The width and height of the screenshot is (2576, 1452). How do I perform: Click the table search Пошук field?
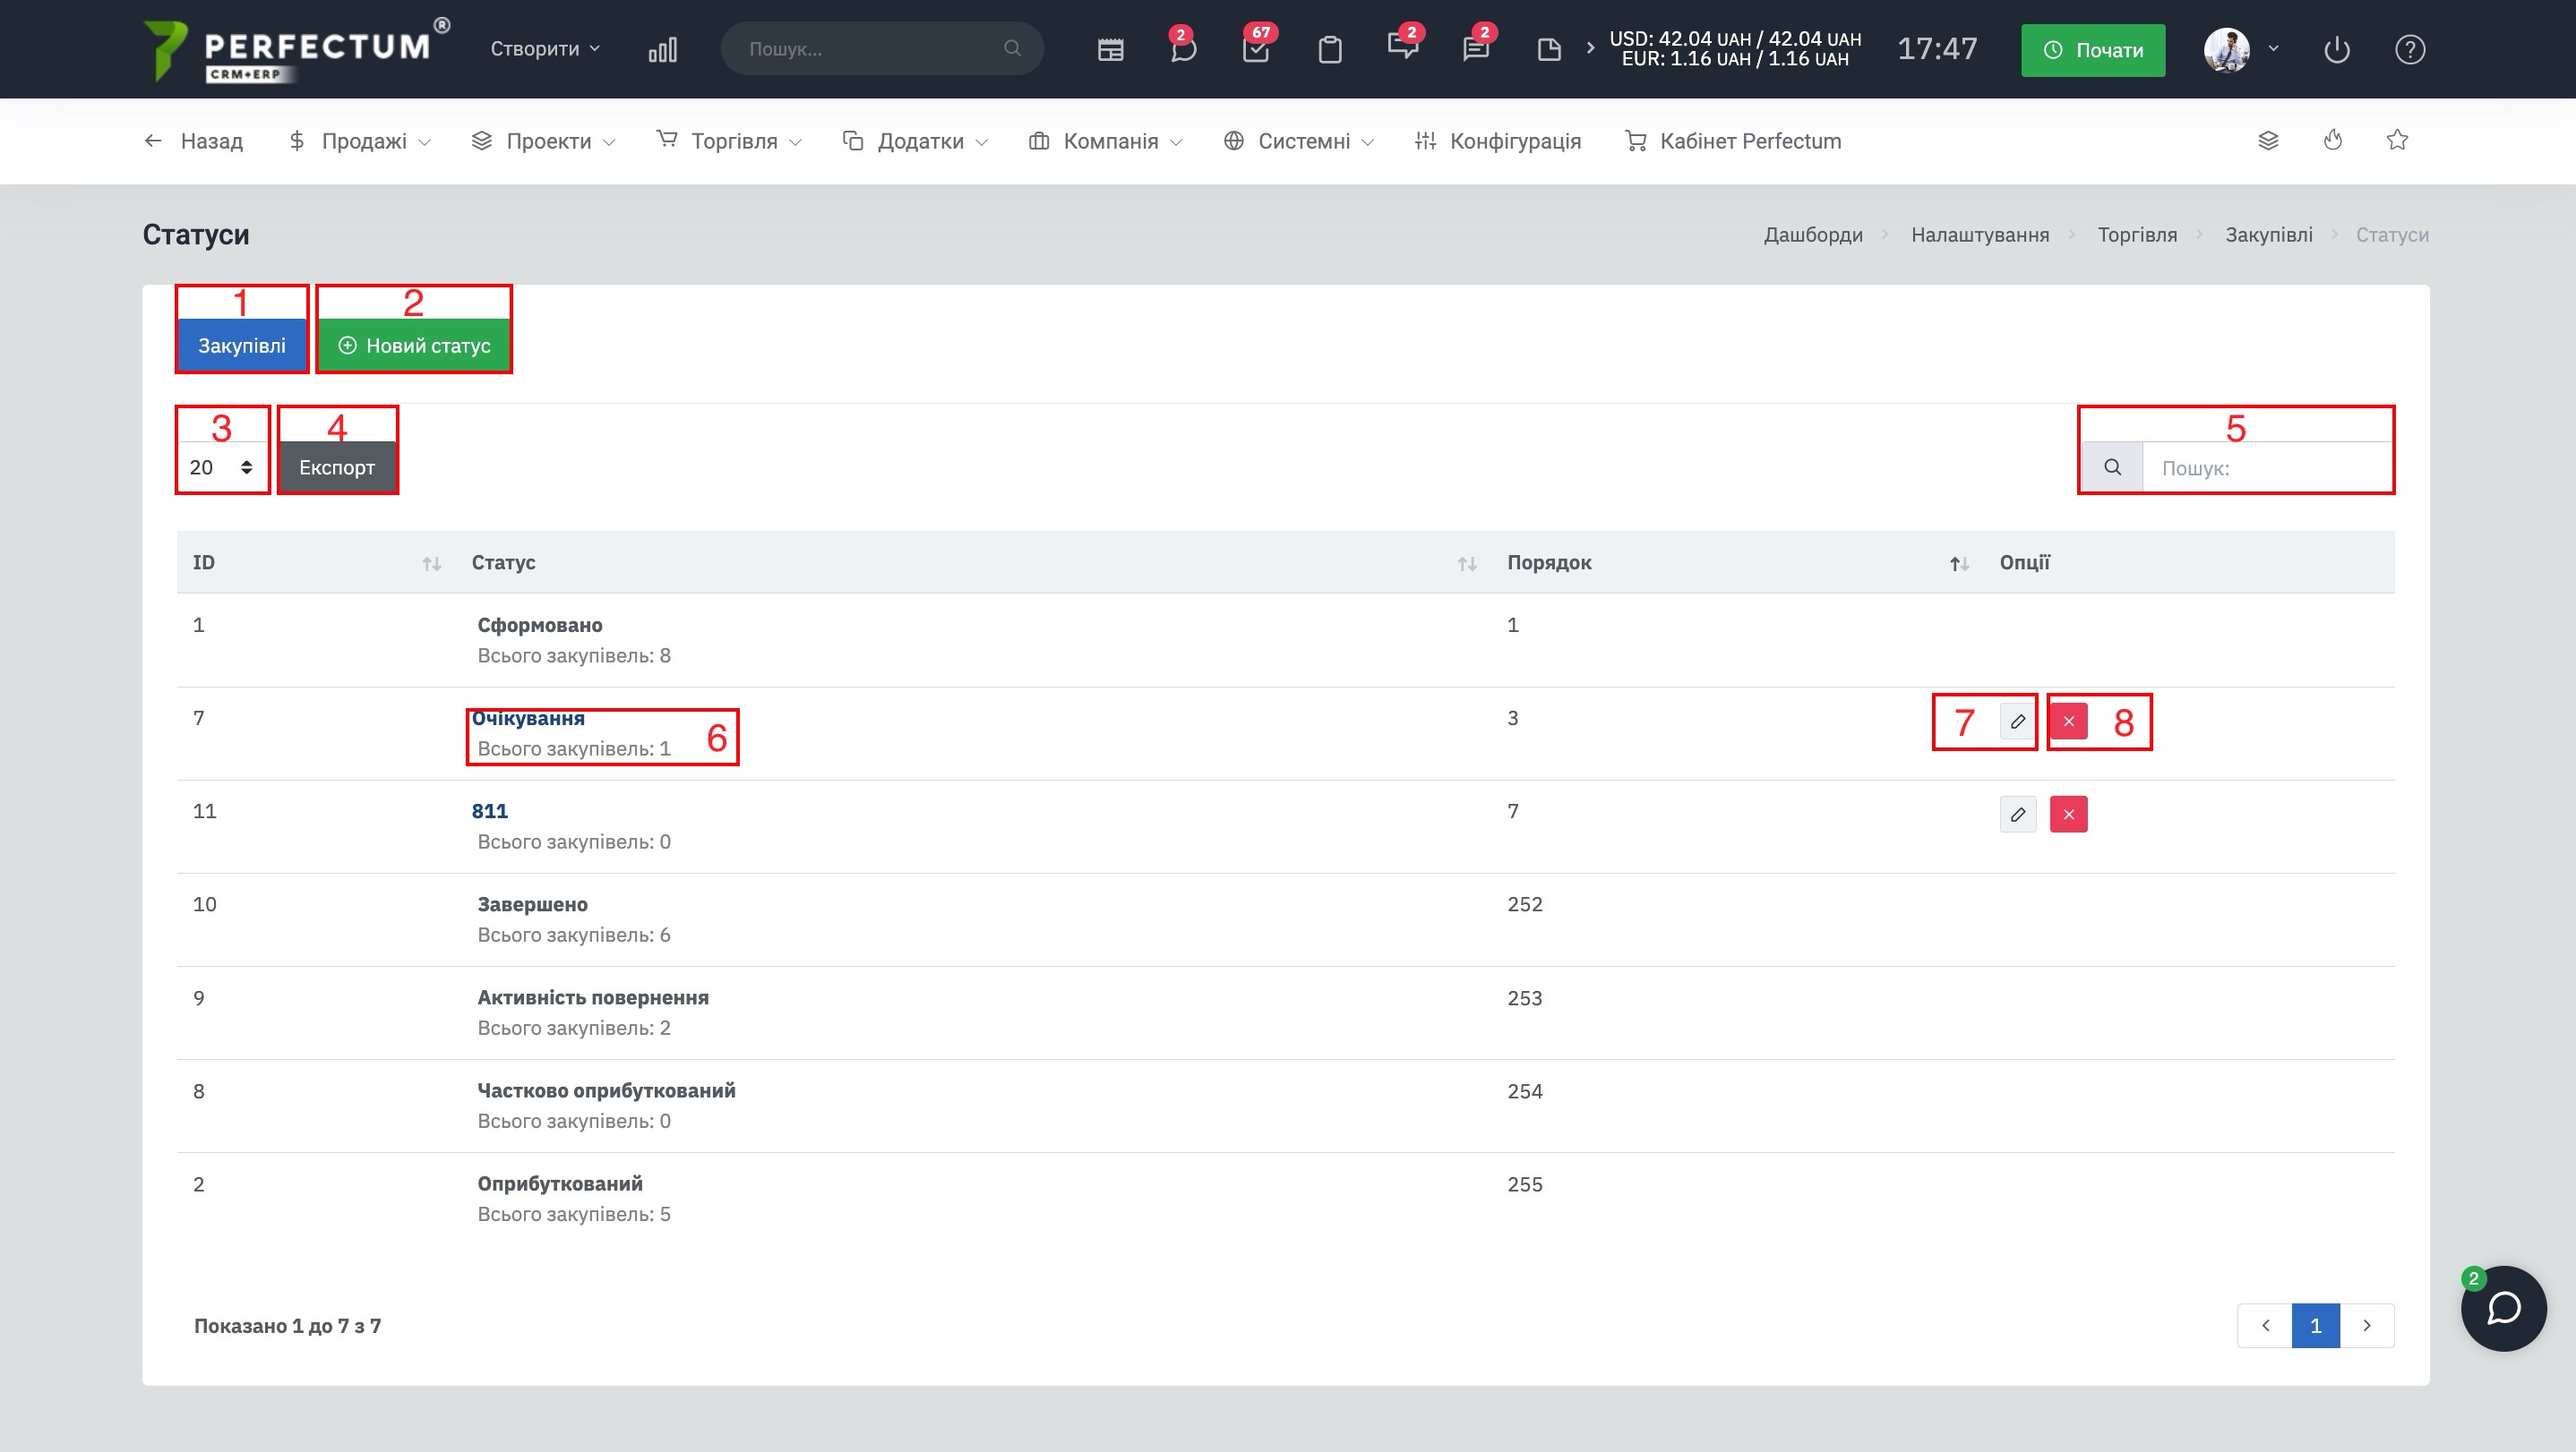click(x=2265, y=467)
